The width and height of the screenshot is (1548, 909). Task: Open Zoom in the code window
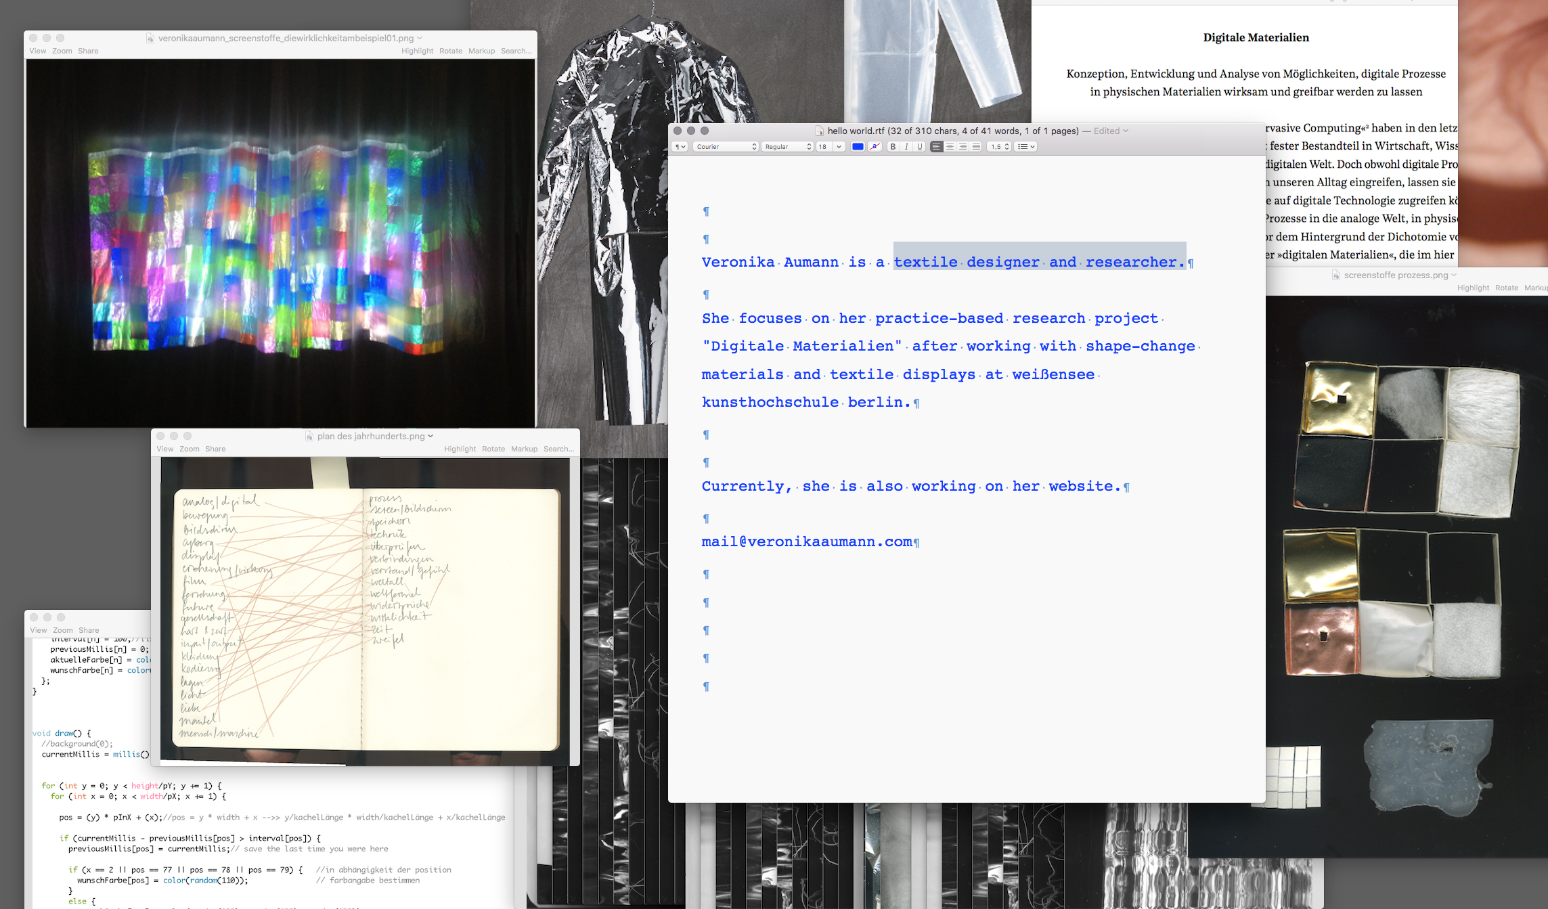tap(63, 630)
